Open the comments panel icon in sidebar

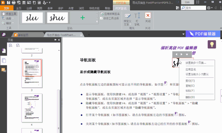[4, 70]
